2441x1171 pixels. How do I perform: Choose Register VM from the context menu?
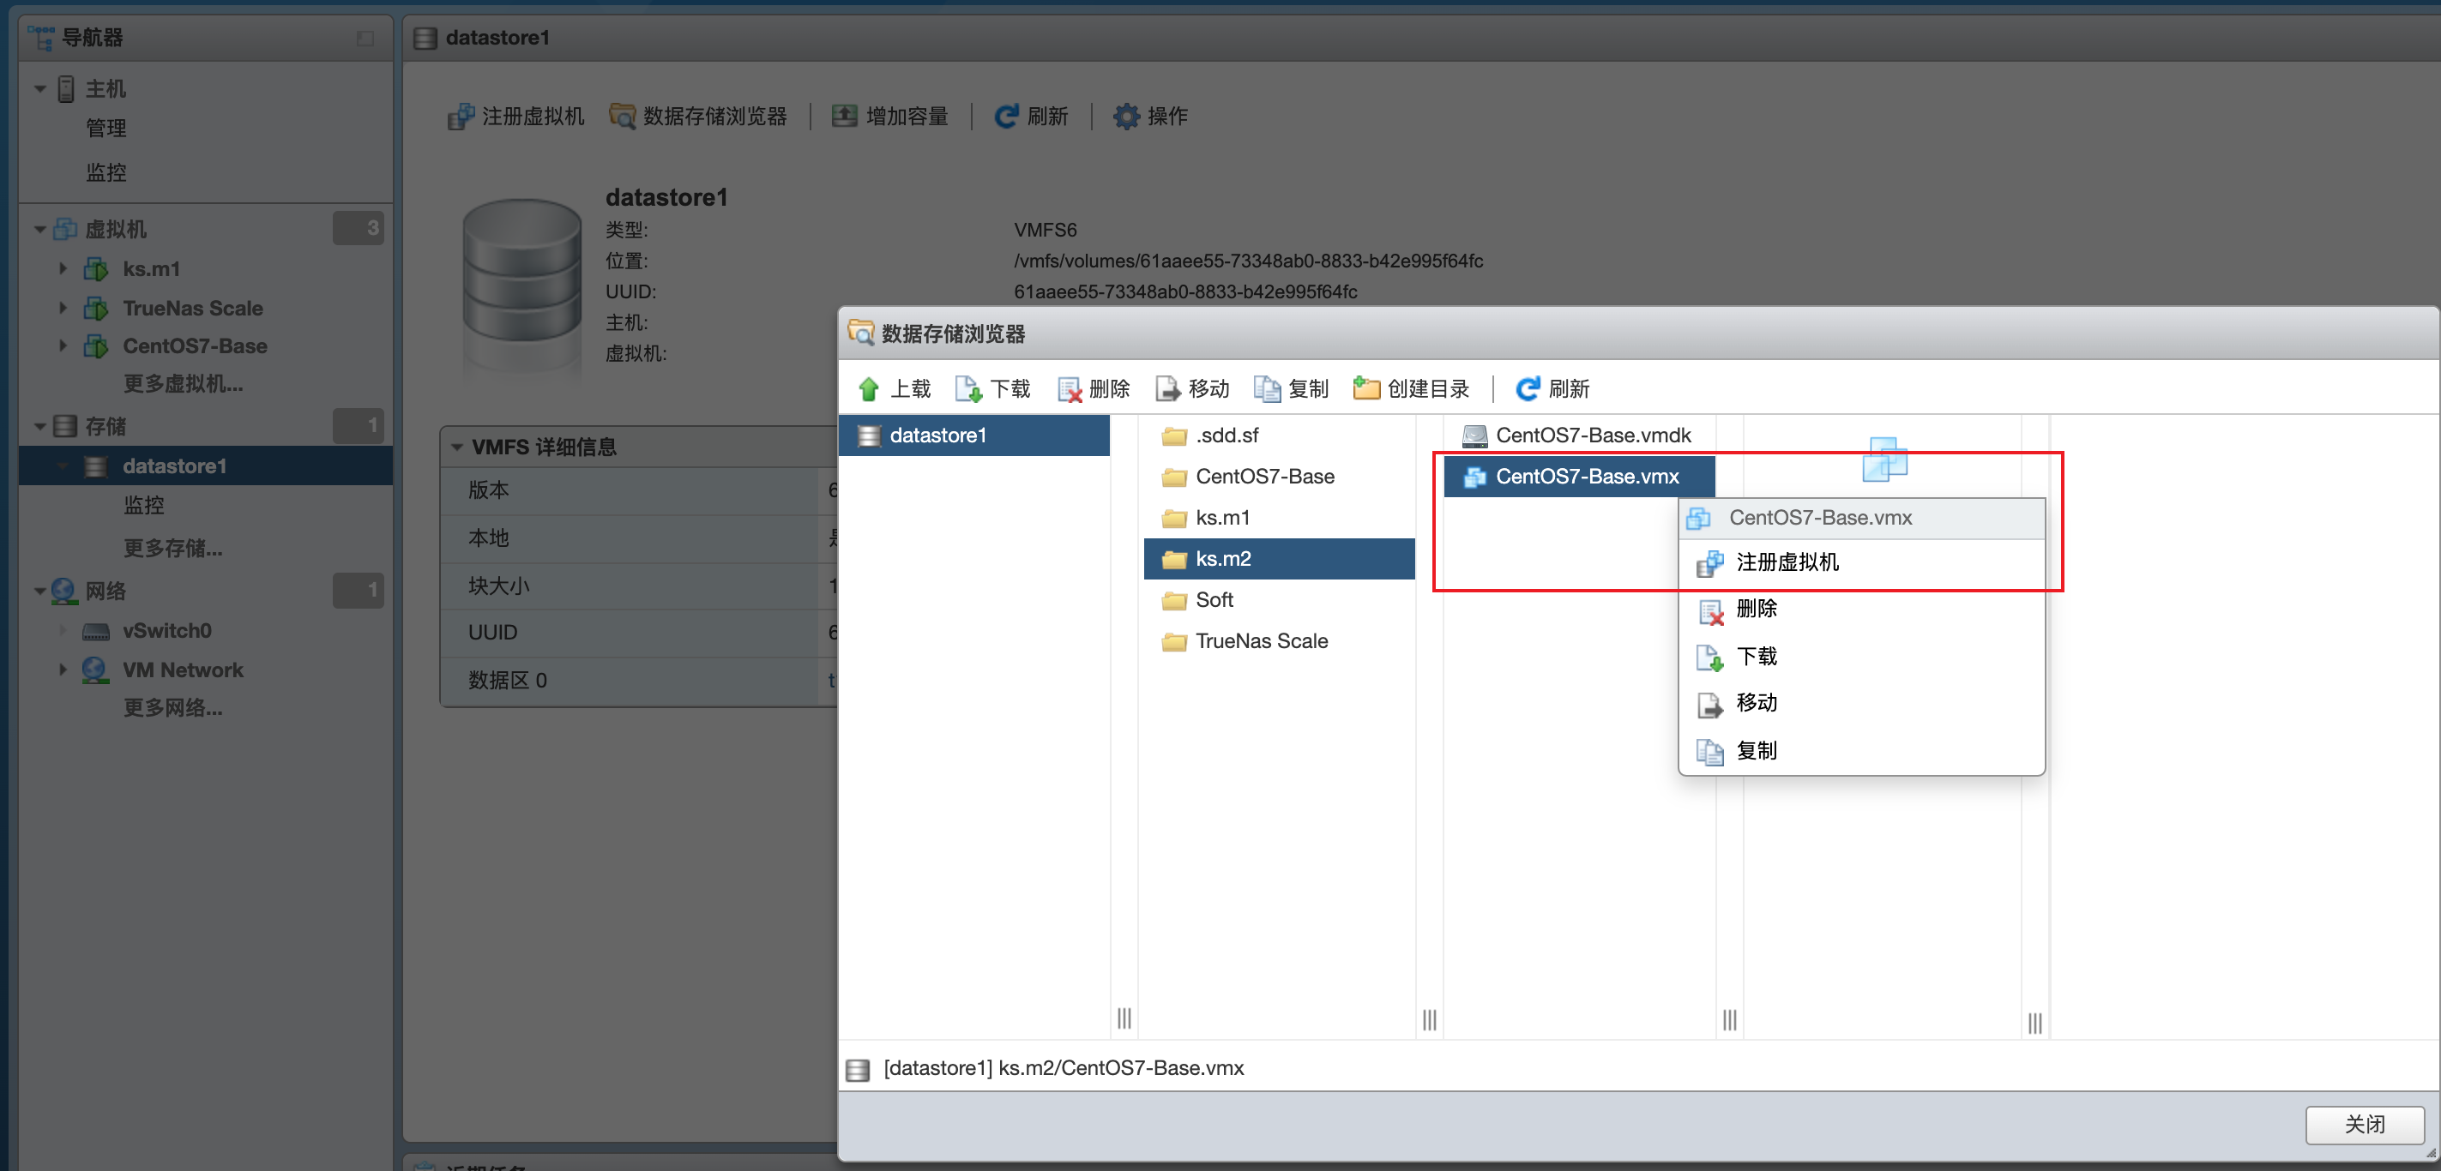[1787, 562]
